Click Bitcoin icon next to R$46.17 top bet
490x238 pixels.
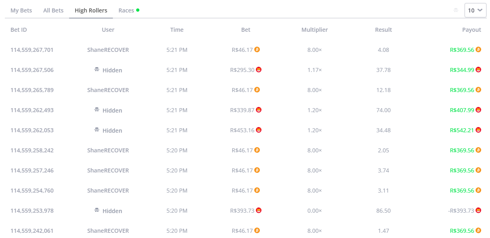[257, 49]
